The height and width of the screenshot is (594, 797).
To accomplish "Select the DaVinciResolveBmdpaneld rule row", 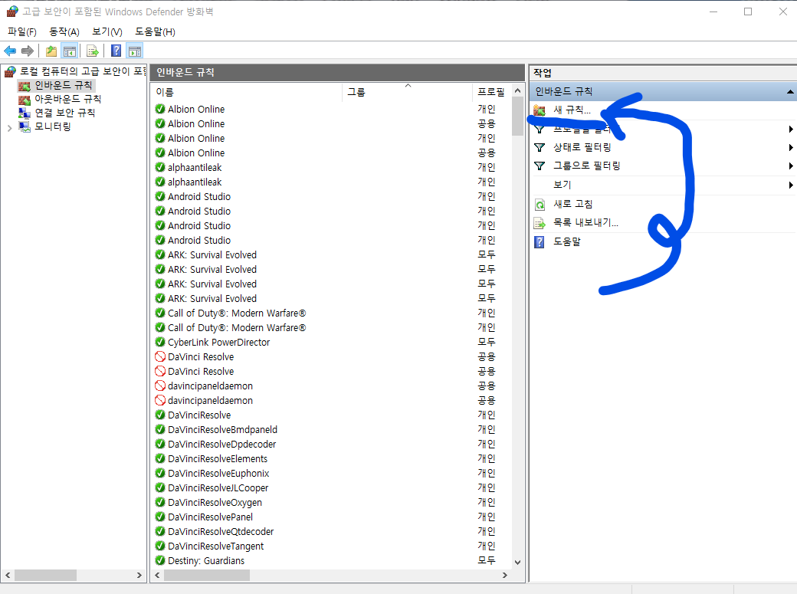I will click(331, 430).
